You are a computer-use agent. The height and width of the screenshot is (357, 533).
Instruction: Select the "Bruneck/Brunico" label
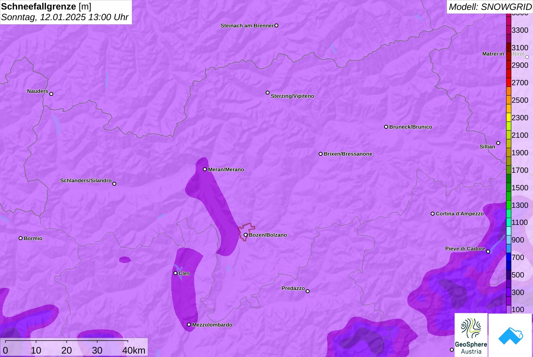(411, 127)
